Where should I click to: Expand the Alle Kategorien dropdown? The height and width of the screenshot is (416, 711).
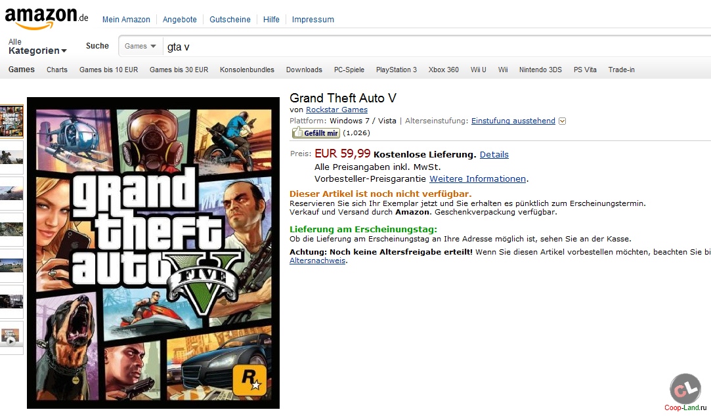[37, 46]
